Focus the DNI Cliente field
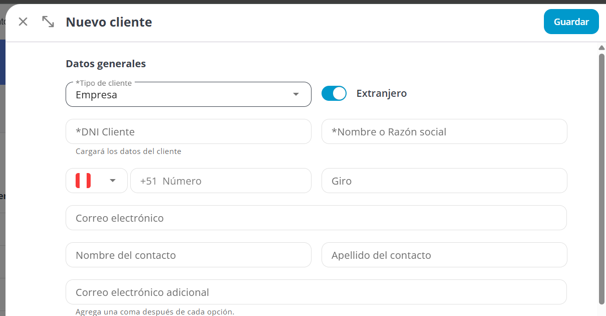This screenshot has height=316, width=606. coord(188,131)
